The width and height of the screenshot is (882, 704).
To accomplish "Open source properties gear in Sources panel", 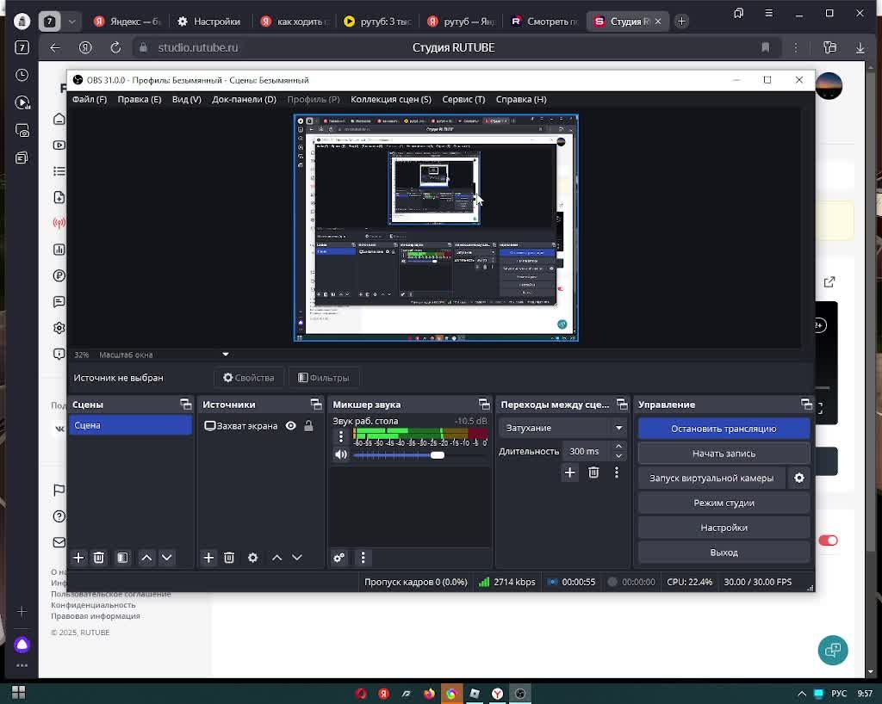I will tap(252, 558).
